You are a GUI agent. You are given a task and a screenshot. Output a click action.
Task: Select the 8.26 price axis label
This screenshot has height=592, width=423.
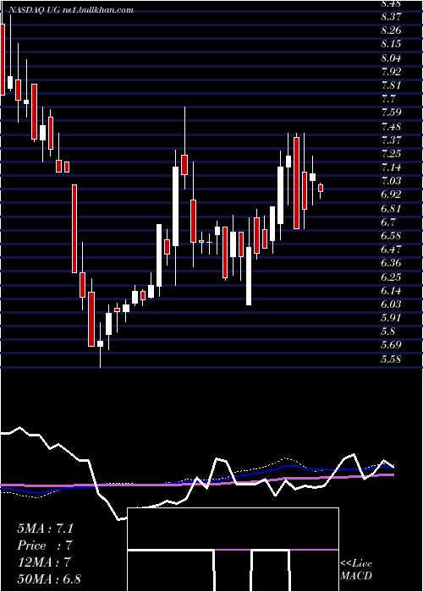(392, 30)
